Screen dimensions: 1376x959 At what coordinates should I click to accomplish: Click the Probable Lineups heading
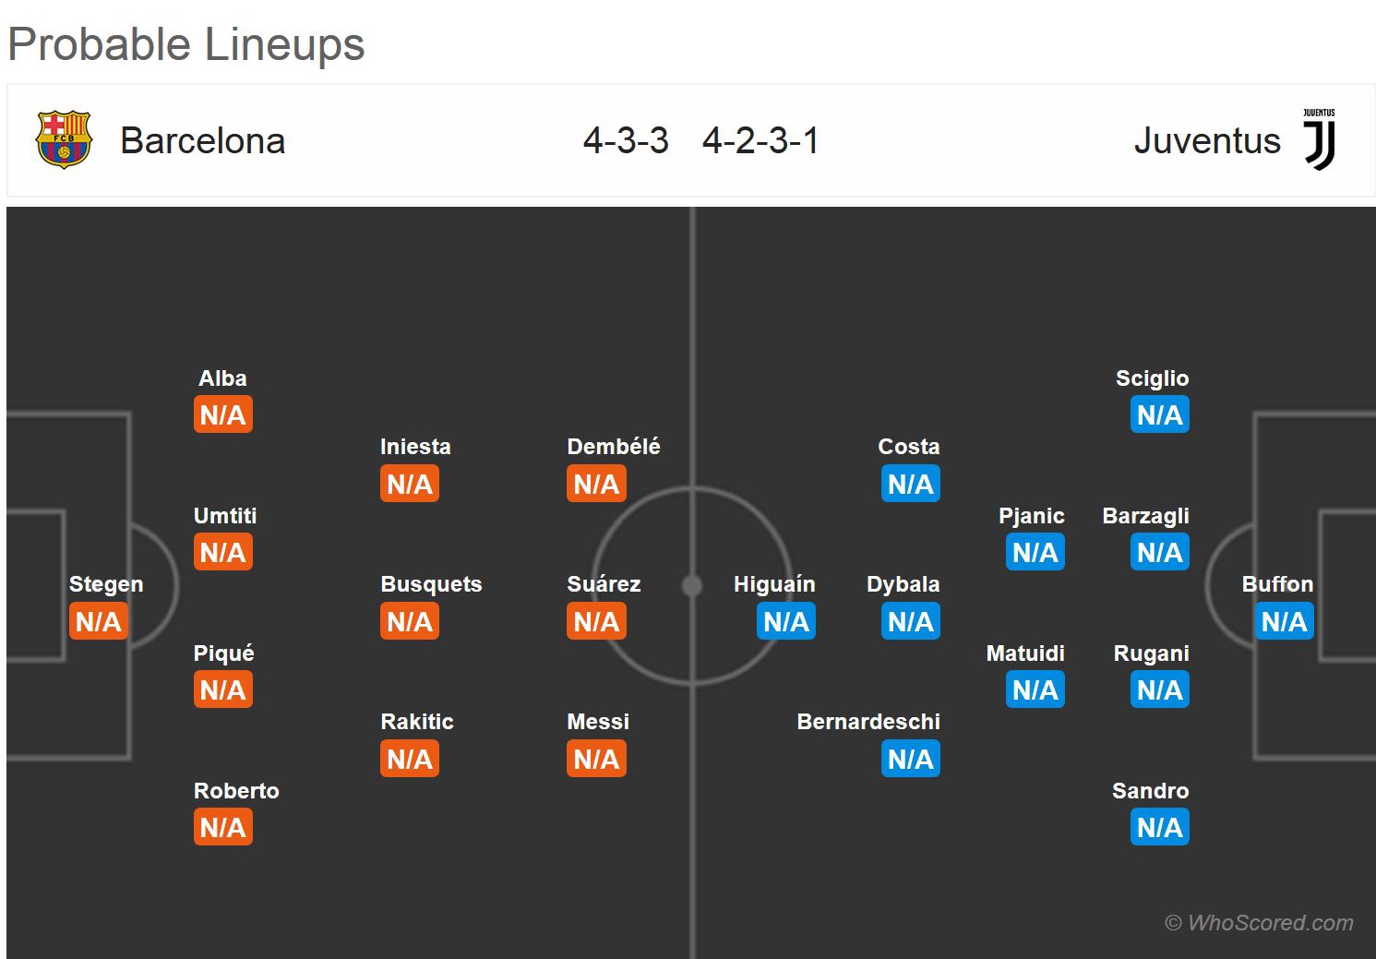(186, 44)
